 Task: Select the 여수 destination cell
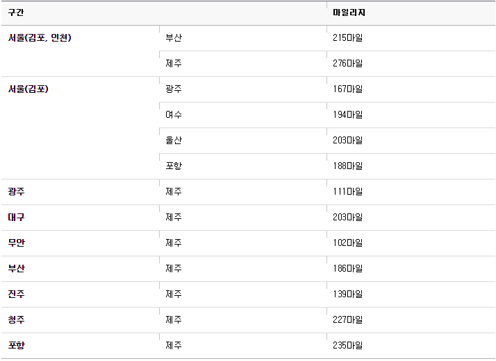coord(174,114)
